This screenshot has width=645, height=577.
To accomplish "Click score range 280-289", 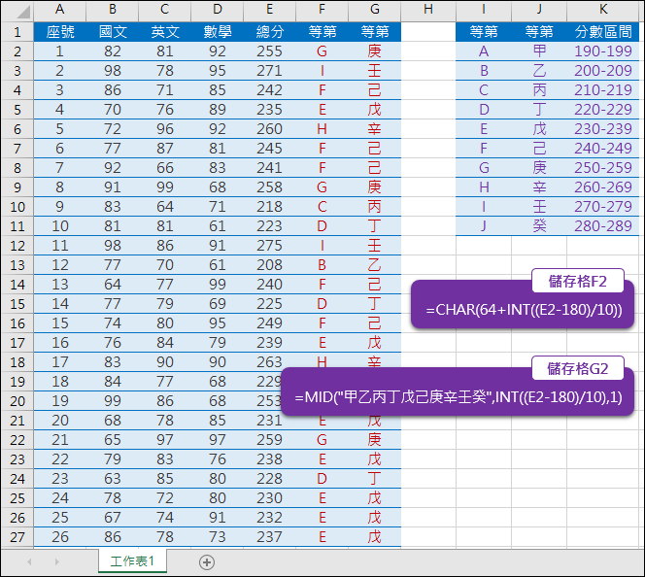I will (603, 225).
